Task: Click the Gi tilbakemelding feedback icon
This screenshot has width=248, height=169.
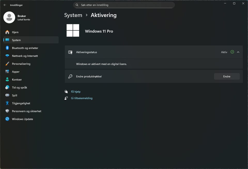Action: pyautogui.click(x=66, y=98)
